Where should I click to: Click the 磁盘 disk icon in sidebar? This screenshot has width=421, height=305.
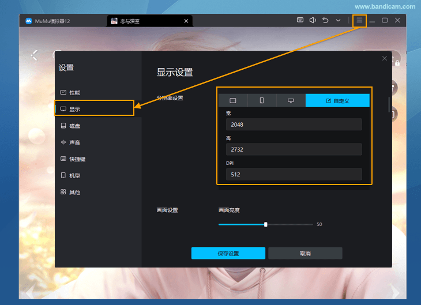click(63, 126)
